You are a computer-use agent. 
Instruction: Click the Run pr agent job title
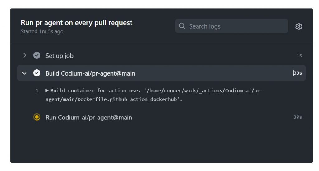(x=77, y=23)
